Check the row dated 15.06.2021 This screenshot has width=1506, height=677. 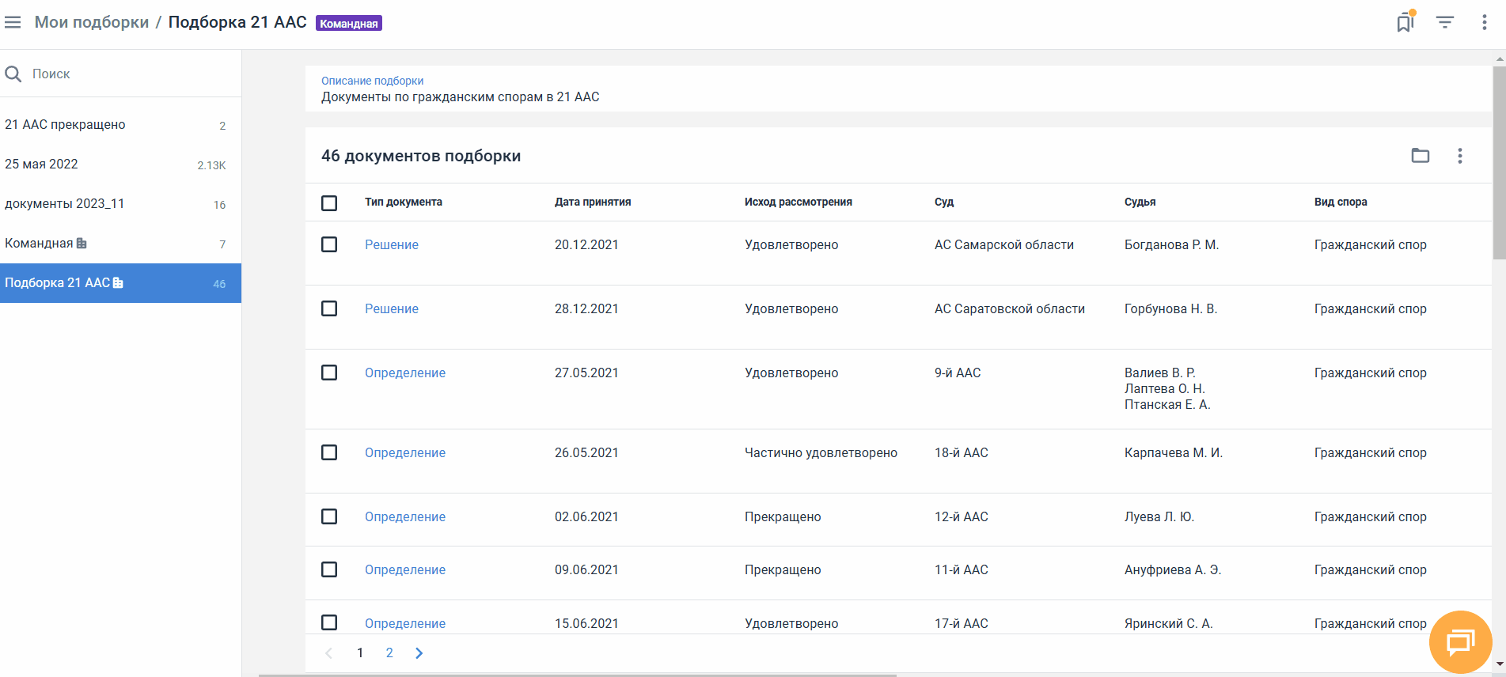pos(329,622)
